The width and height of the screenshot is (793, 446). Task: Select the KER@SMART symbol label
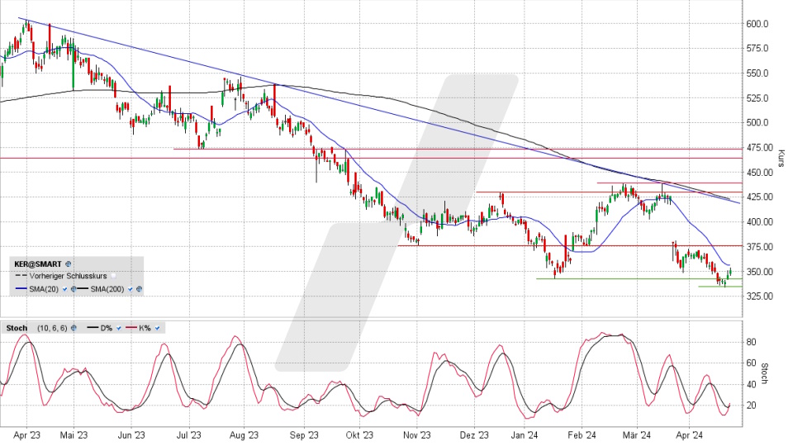[x=38, y=264]
